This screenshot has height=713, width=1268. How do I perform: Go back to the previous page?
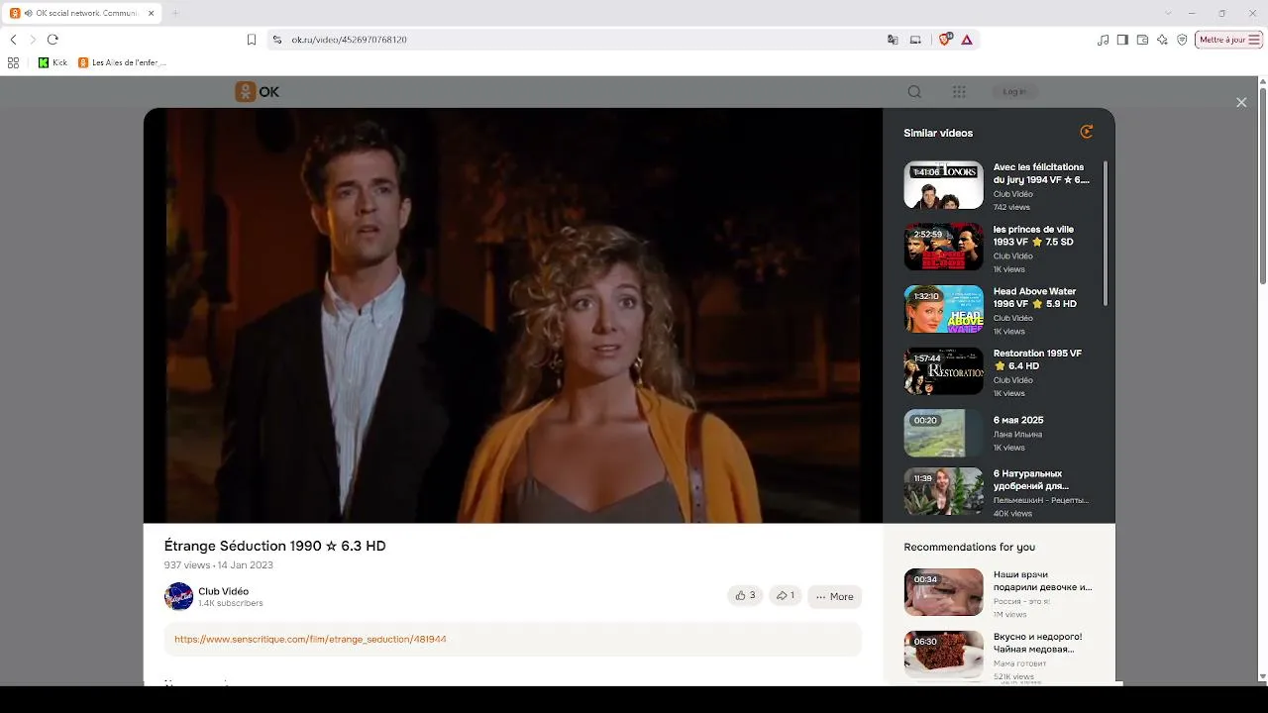pos(13,40)
